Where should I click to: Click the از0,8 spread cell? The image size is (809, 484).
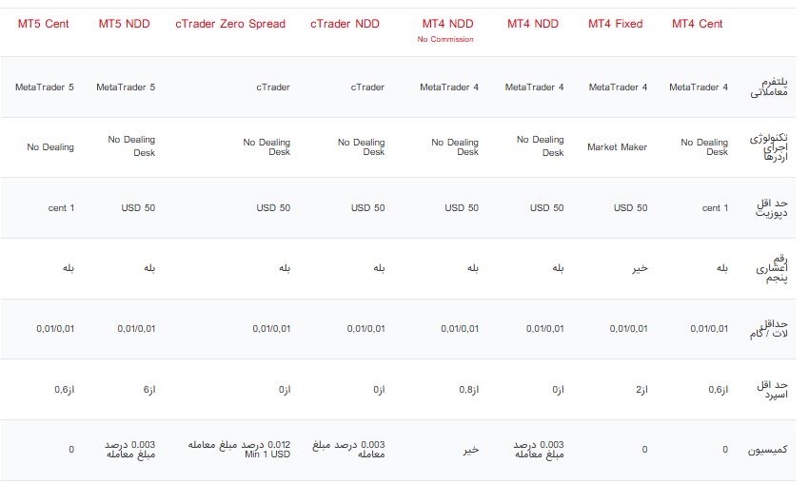pos(469,390)
